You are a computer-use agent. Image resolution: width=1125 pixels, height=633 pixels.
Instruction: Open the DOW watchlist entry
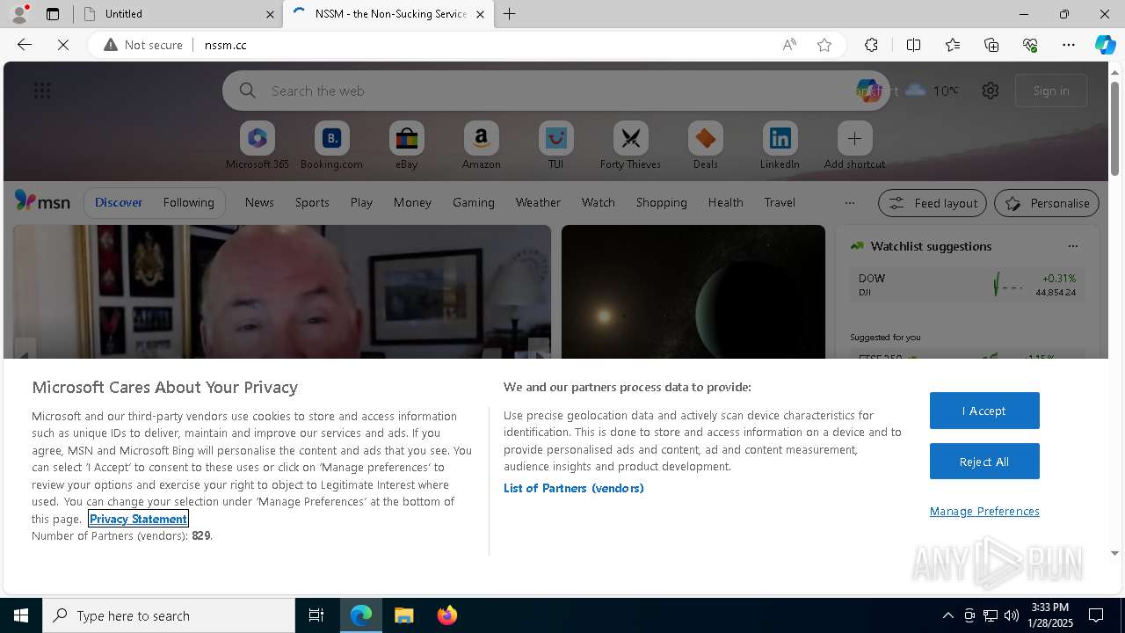(967, 285)
